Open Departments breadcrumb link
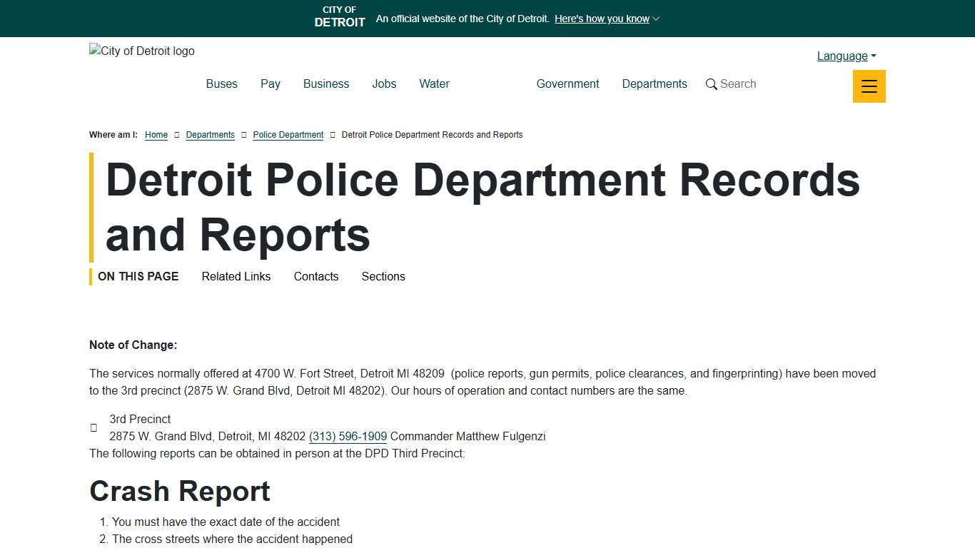Screen dimensions: 975x548 coord(210,135)
